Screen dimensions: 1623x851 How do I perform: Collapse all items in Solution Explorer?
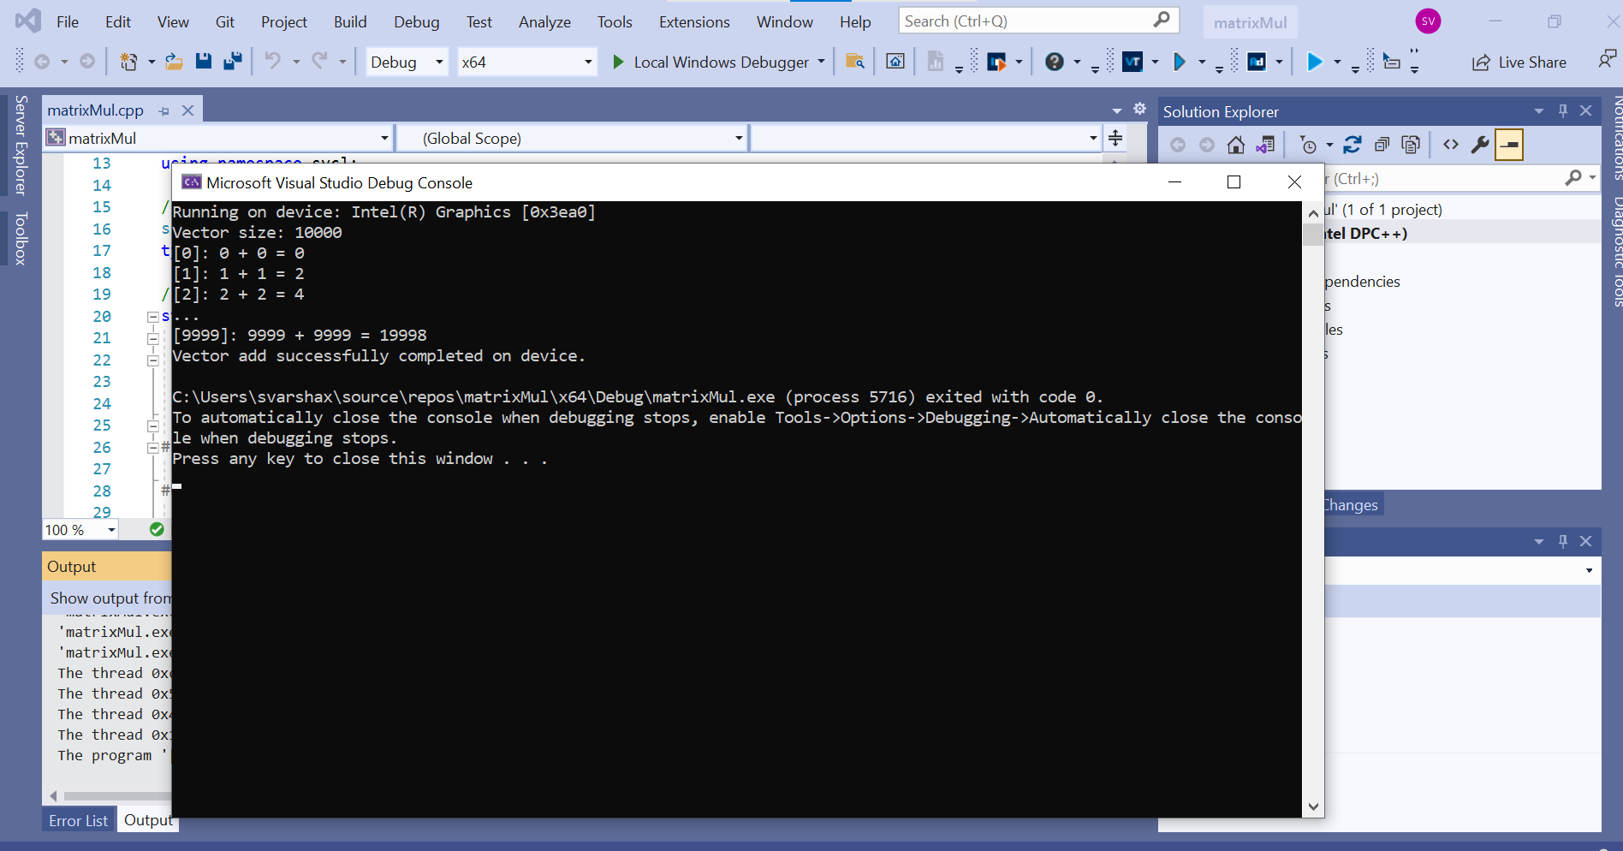[x=1382, y=145]
